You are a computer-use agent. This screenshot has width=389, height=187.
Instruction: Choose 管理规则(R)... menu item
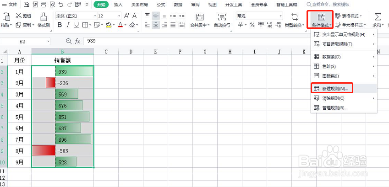pyautogui.click(x=344, y=108)
